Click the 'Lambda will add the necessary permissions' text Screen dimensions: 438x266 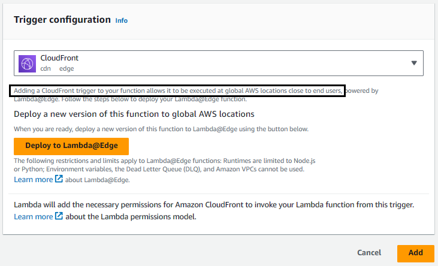click(214, 205)
